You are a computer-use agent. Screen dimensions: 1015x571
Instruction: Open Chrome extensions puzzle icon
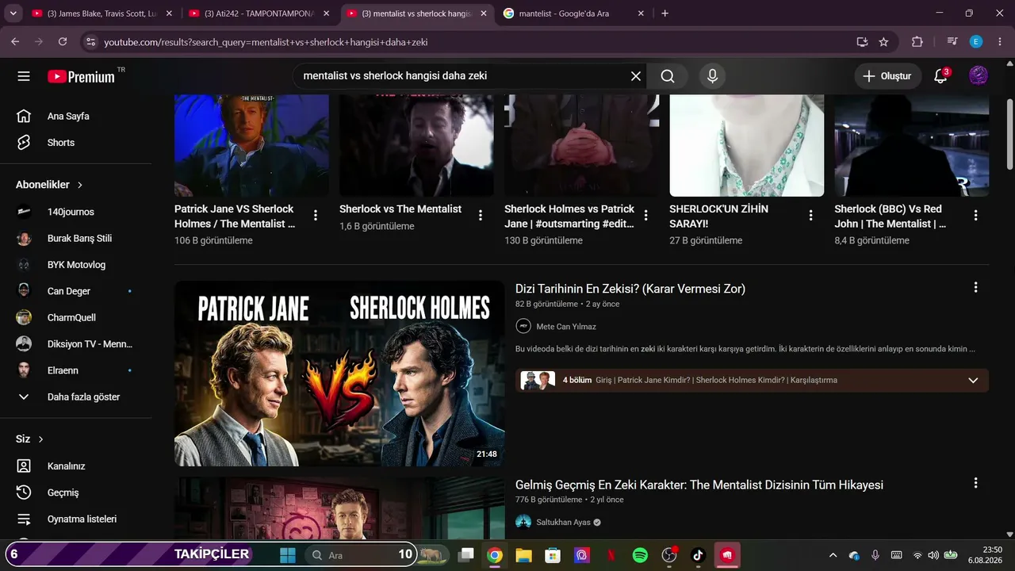point(917,41)
